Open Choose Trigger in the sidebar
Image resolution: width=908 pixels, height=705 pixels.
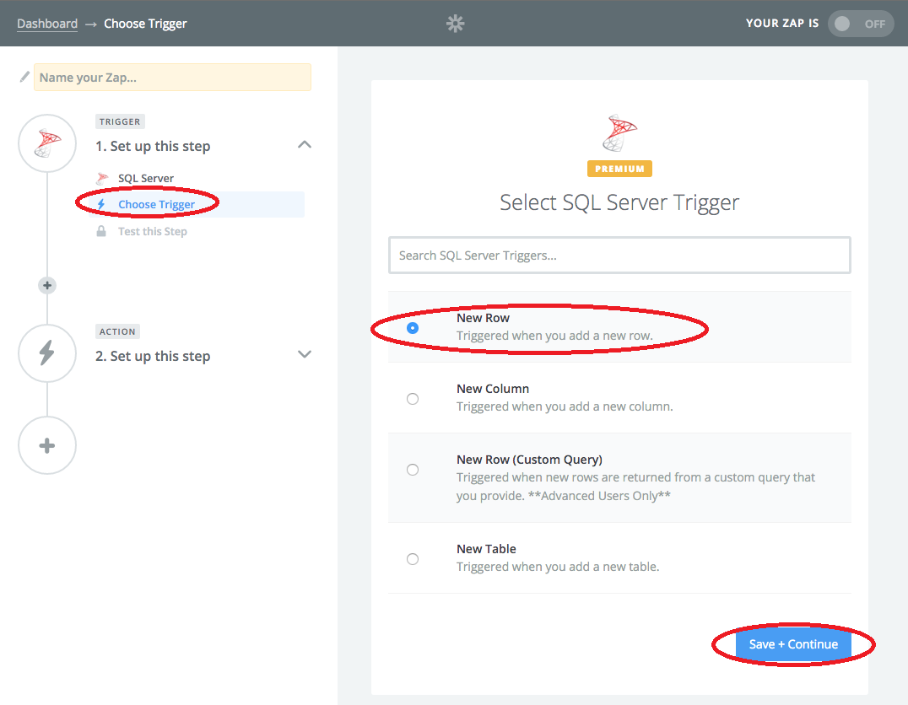(156, 204)
